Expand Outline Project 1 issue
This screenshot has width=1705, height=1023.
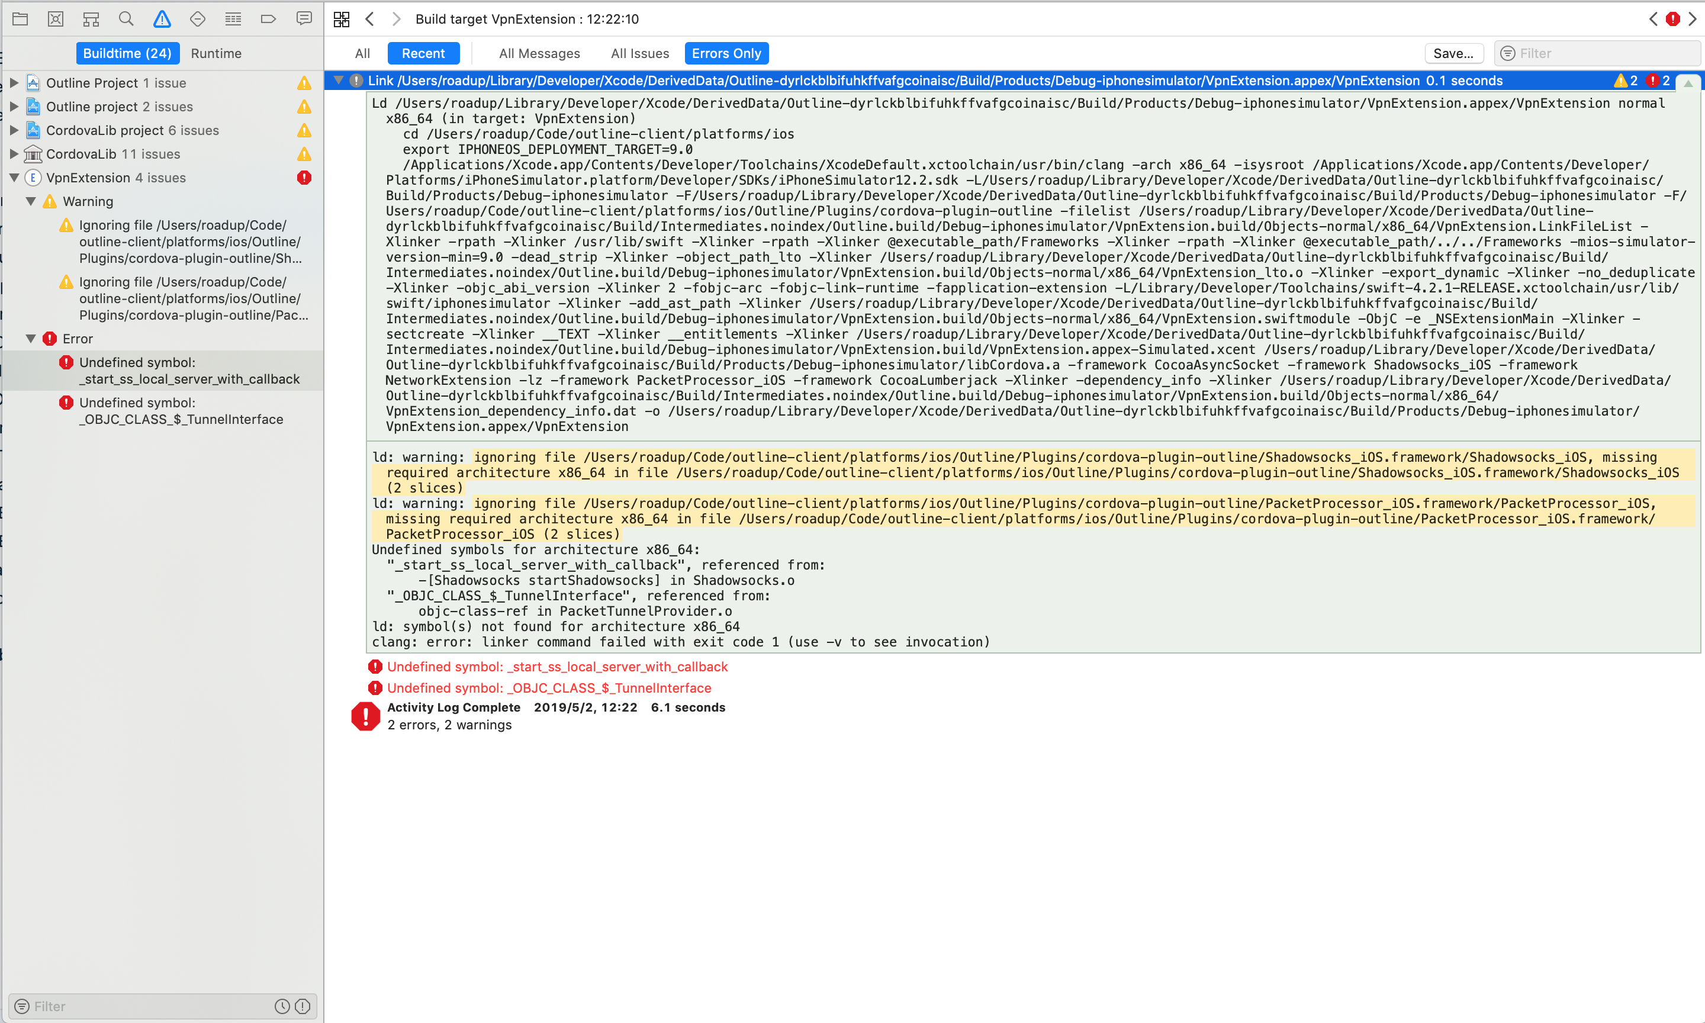(x=14, y=83)
